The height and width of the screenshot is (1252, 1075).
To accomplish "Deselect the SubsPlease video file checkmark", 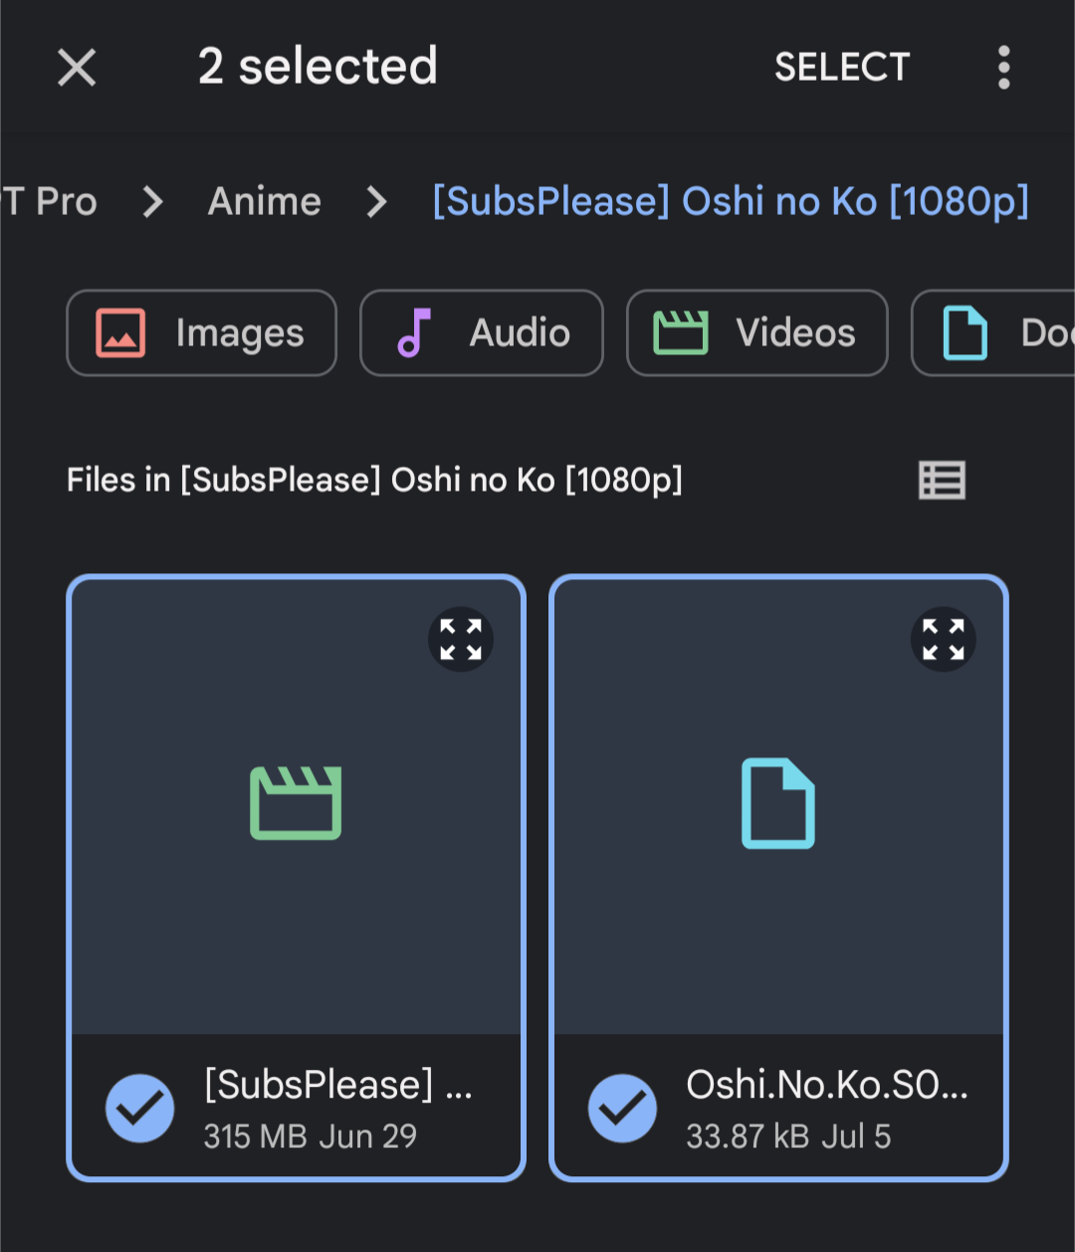I will click(140, 1108).
